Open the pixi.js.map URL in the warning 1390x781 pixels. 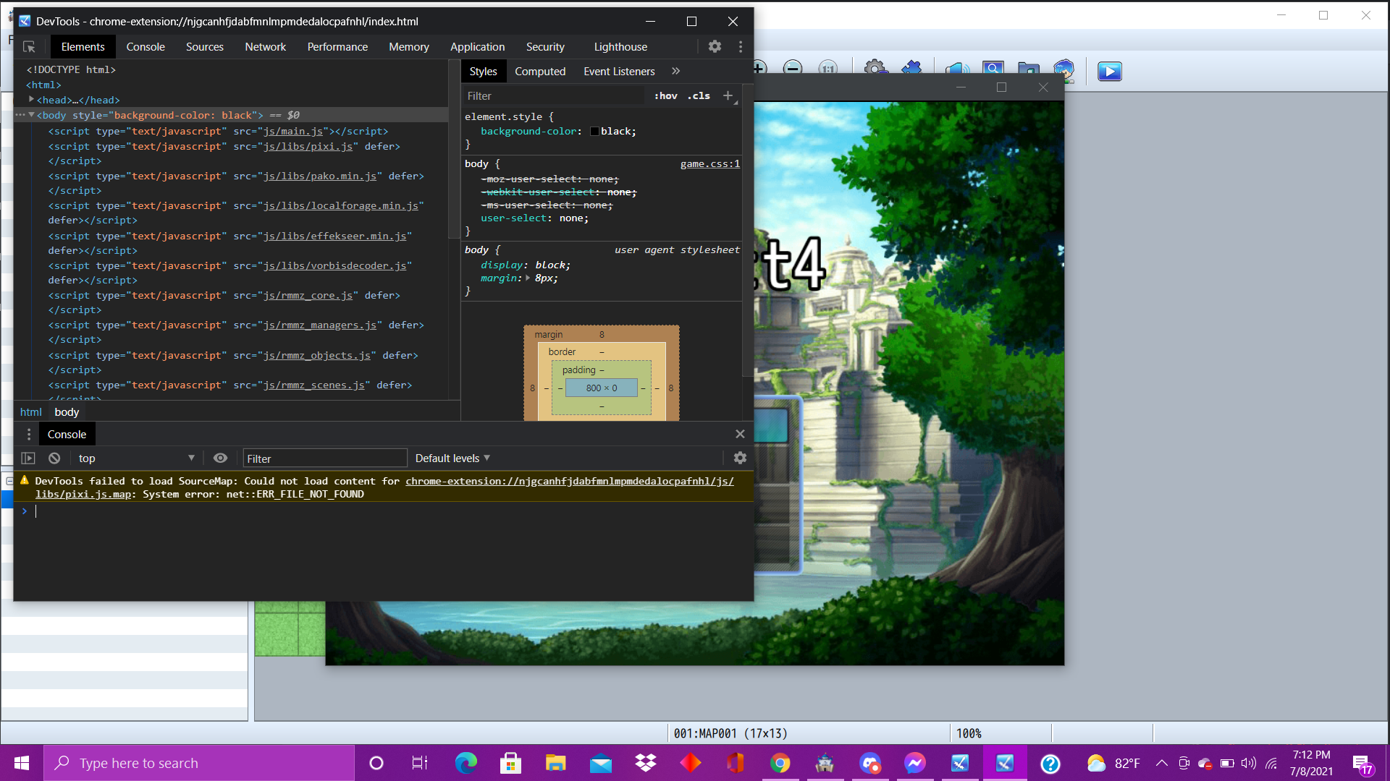click(x=384, y=487)
